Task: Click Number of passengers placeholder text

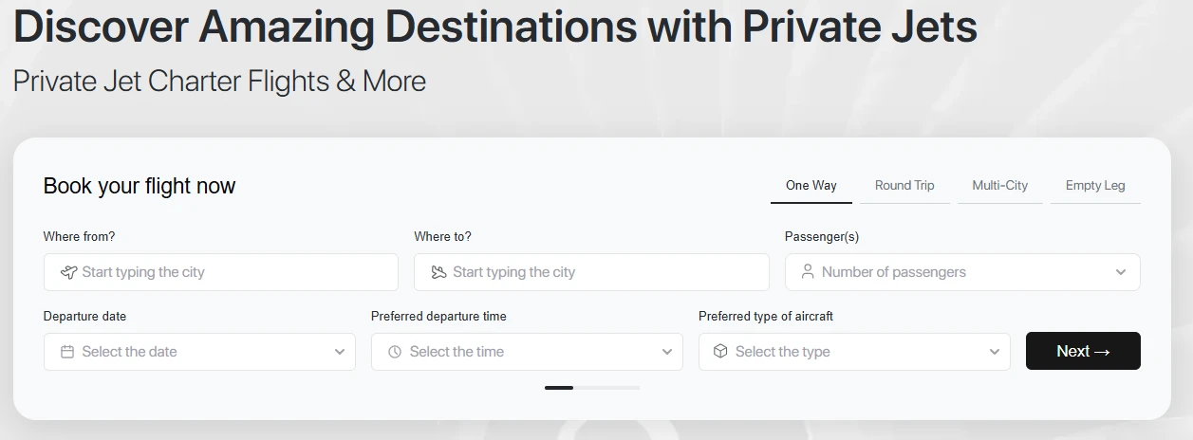Action: 894,272
